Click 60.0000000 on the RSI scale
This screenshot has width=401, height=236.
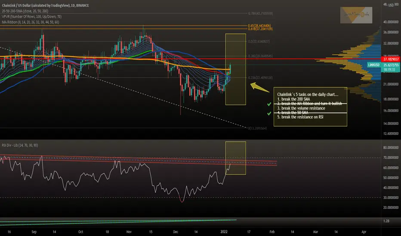[391, 168]
